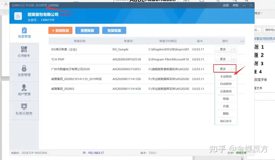Viewport: 275px width, 160px height.
Task: Click account number AIS20200611141428
Action: click(x=127, y=89)
